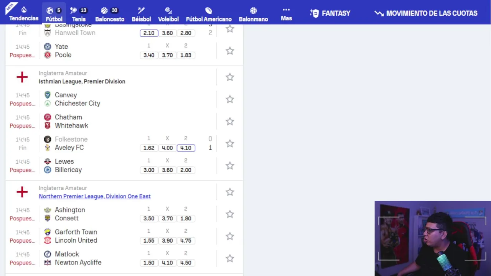Screen dimensions: 491x276
Task: Open the Baloncesto tab
Action: pyautogui.click(x=110, y=14)
